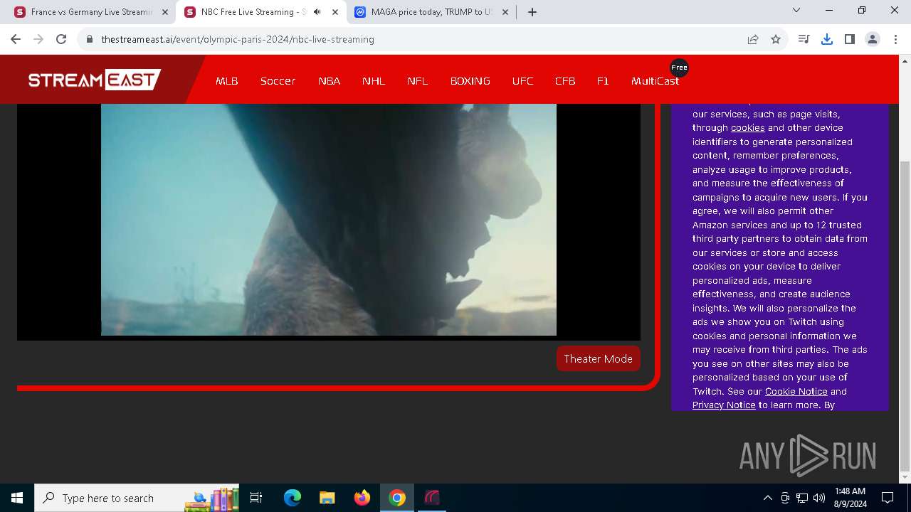Open the volume tray icon
The height and width of the screenshot is (512, 911).
pyautogui.click(x=819, y=498)
